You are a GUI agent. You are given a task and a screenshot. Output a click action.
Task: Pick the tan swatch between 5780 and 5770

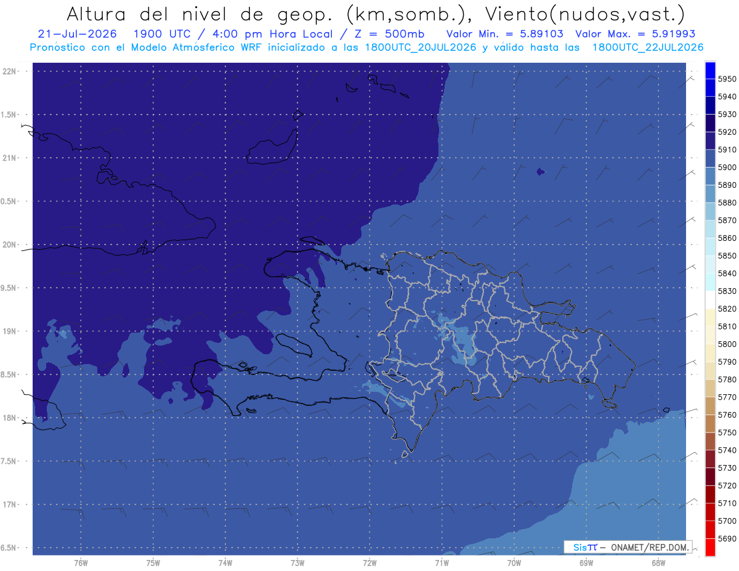710,388
